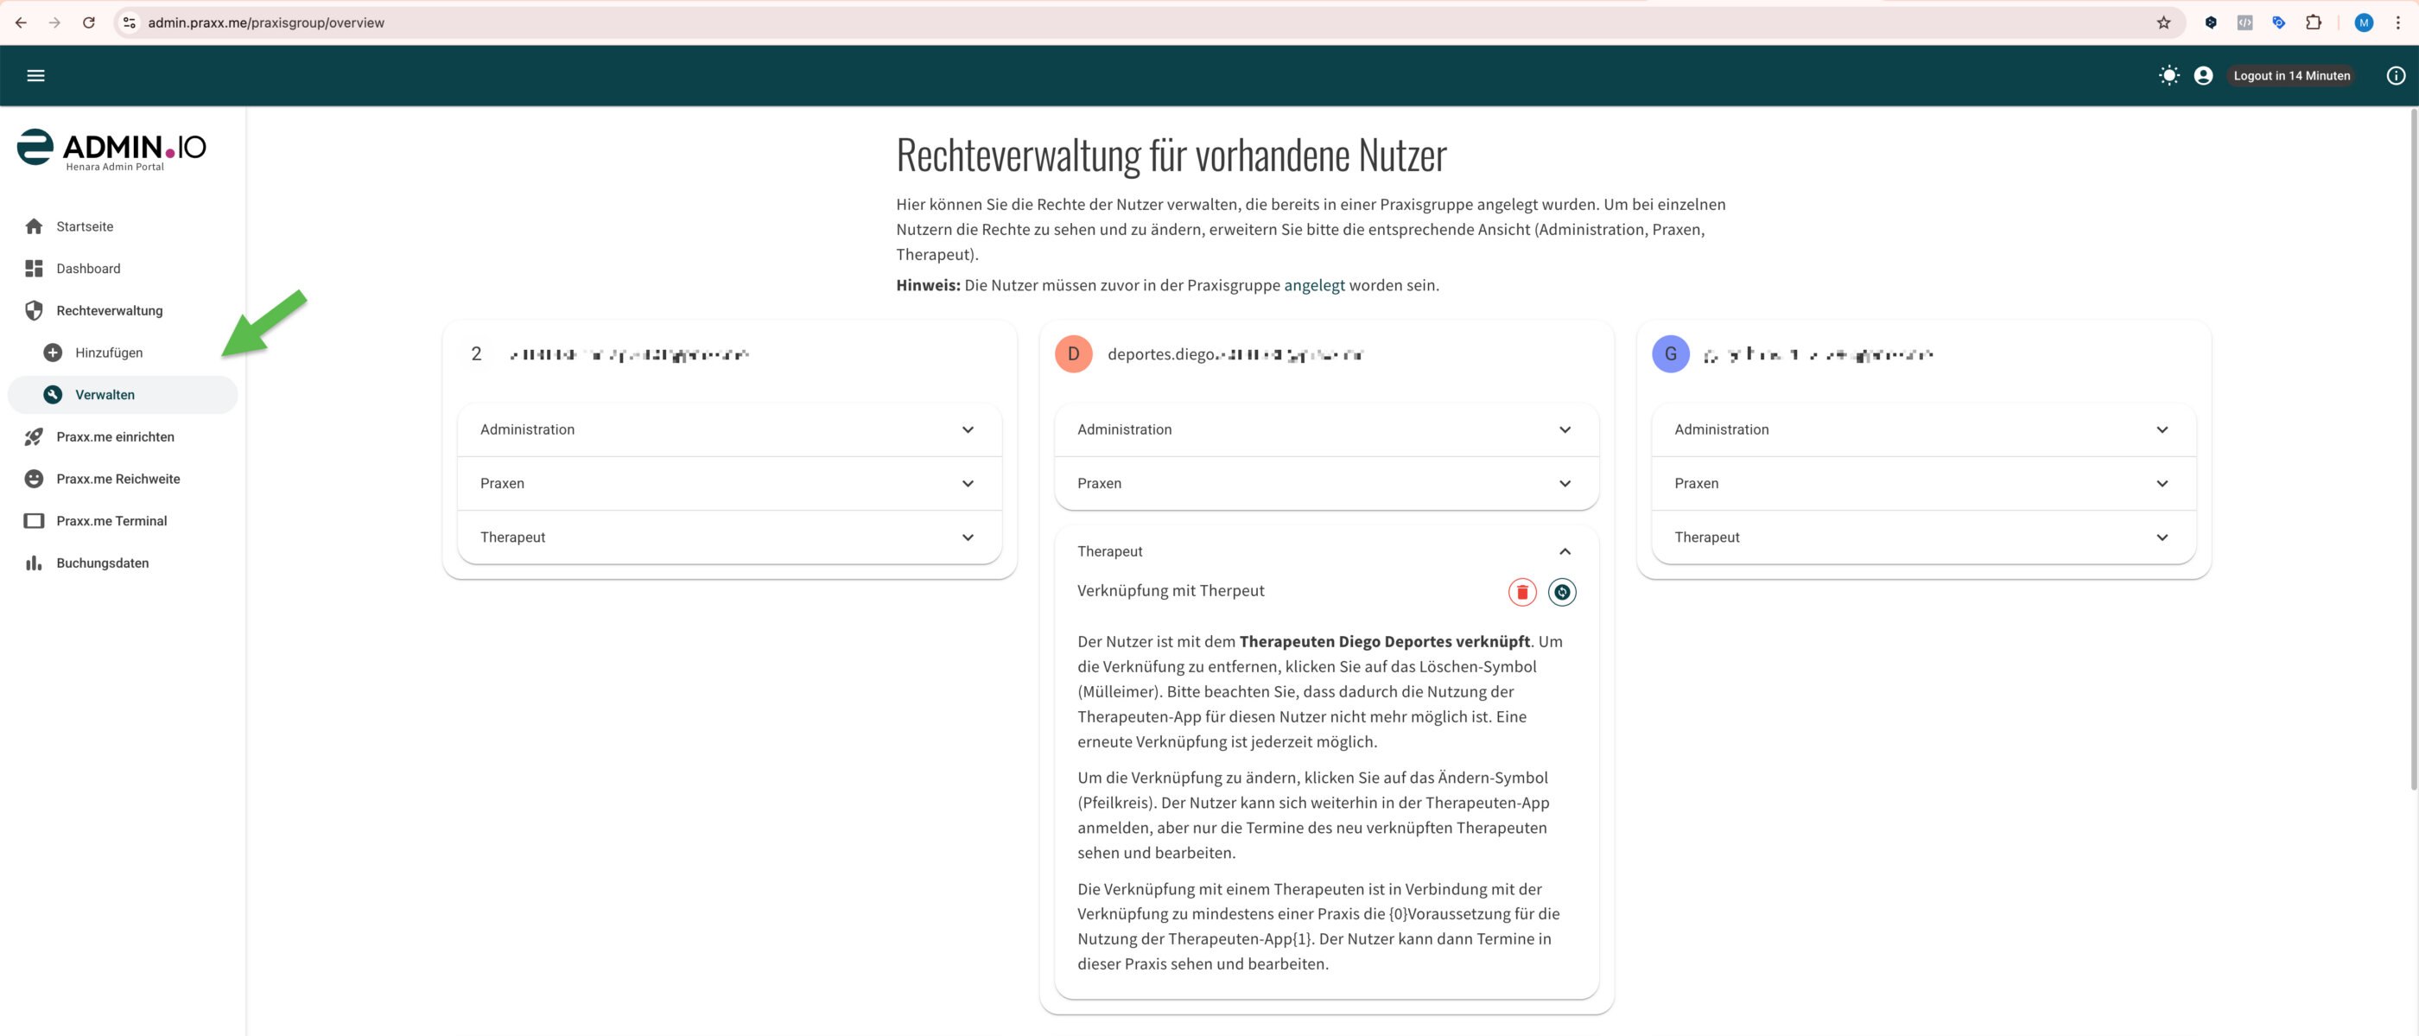Screen dimensions: 2419x1036
Task: Delete therapist link with trash icon
Action: (1521, 592)
